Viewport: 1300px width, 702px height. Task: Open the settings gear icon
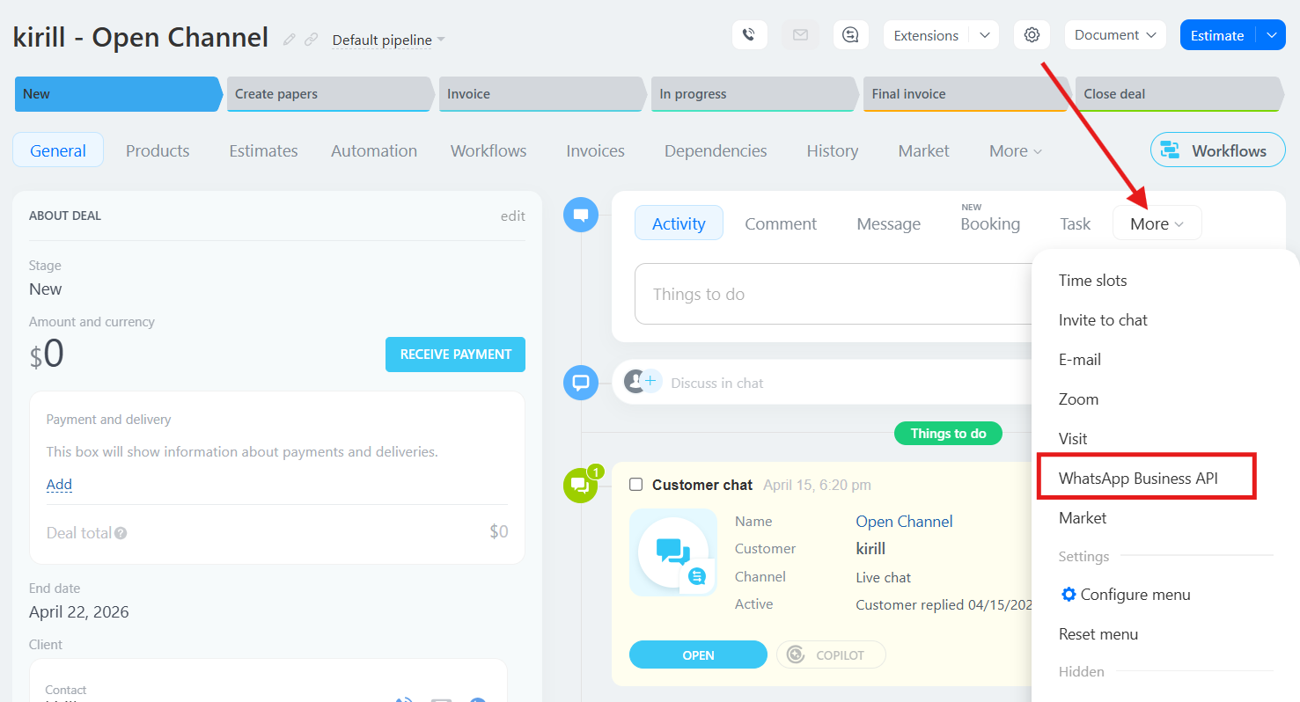click(1032, 35)
